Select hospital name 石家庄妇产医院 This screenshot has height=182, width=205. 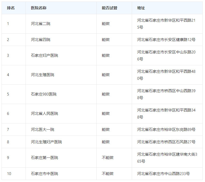point(44,56)
